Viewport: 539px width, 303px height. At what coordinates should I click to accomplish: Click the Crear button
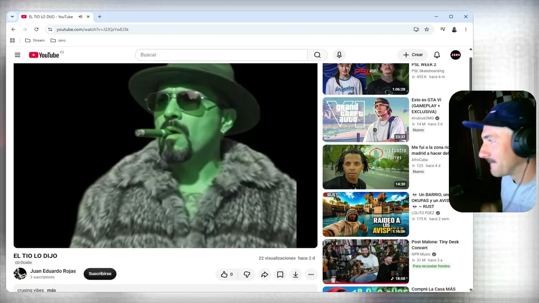(x=413, y=55)
